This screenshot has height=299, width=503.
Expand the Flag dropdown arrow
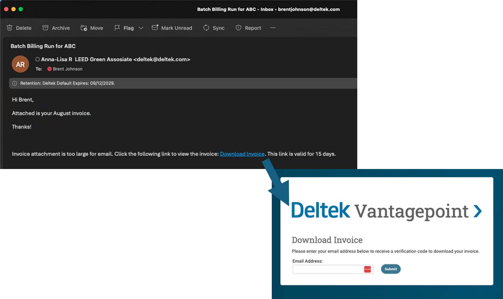pos(141,28)
